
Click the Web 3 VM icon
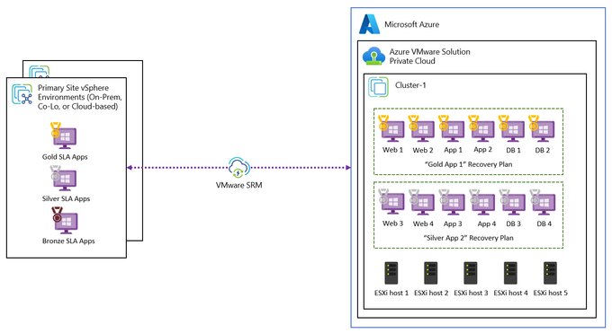pos(391,202)
